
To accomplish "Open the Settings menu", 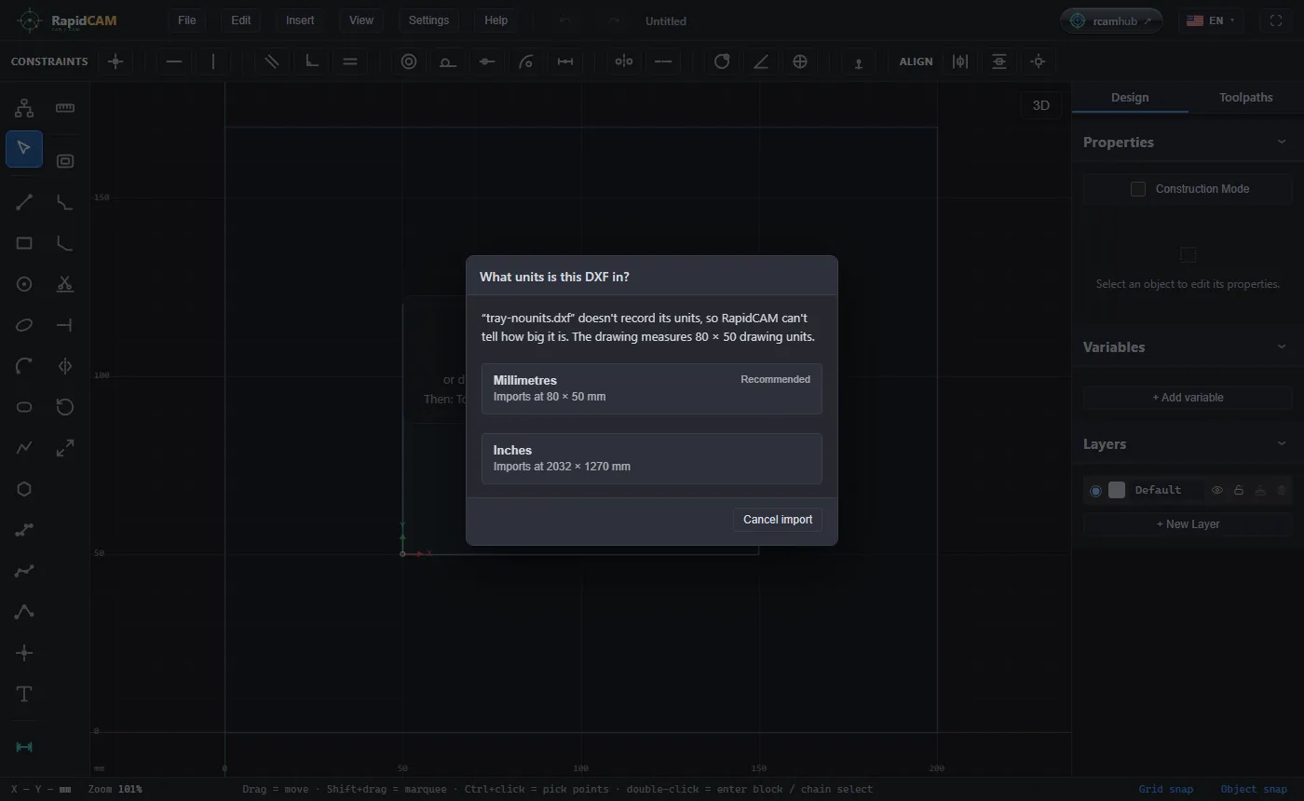I will (x=428, y=20).
